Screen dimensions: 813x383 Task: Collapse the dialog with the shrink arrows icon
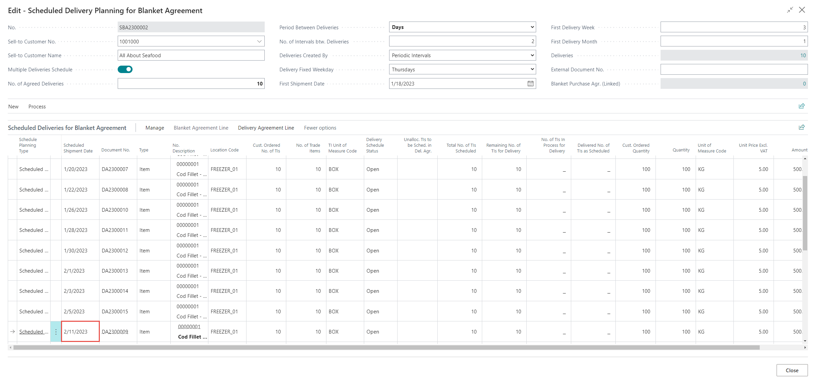(790, 10)
